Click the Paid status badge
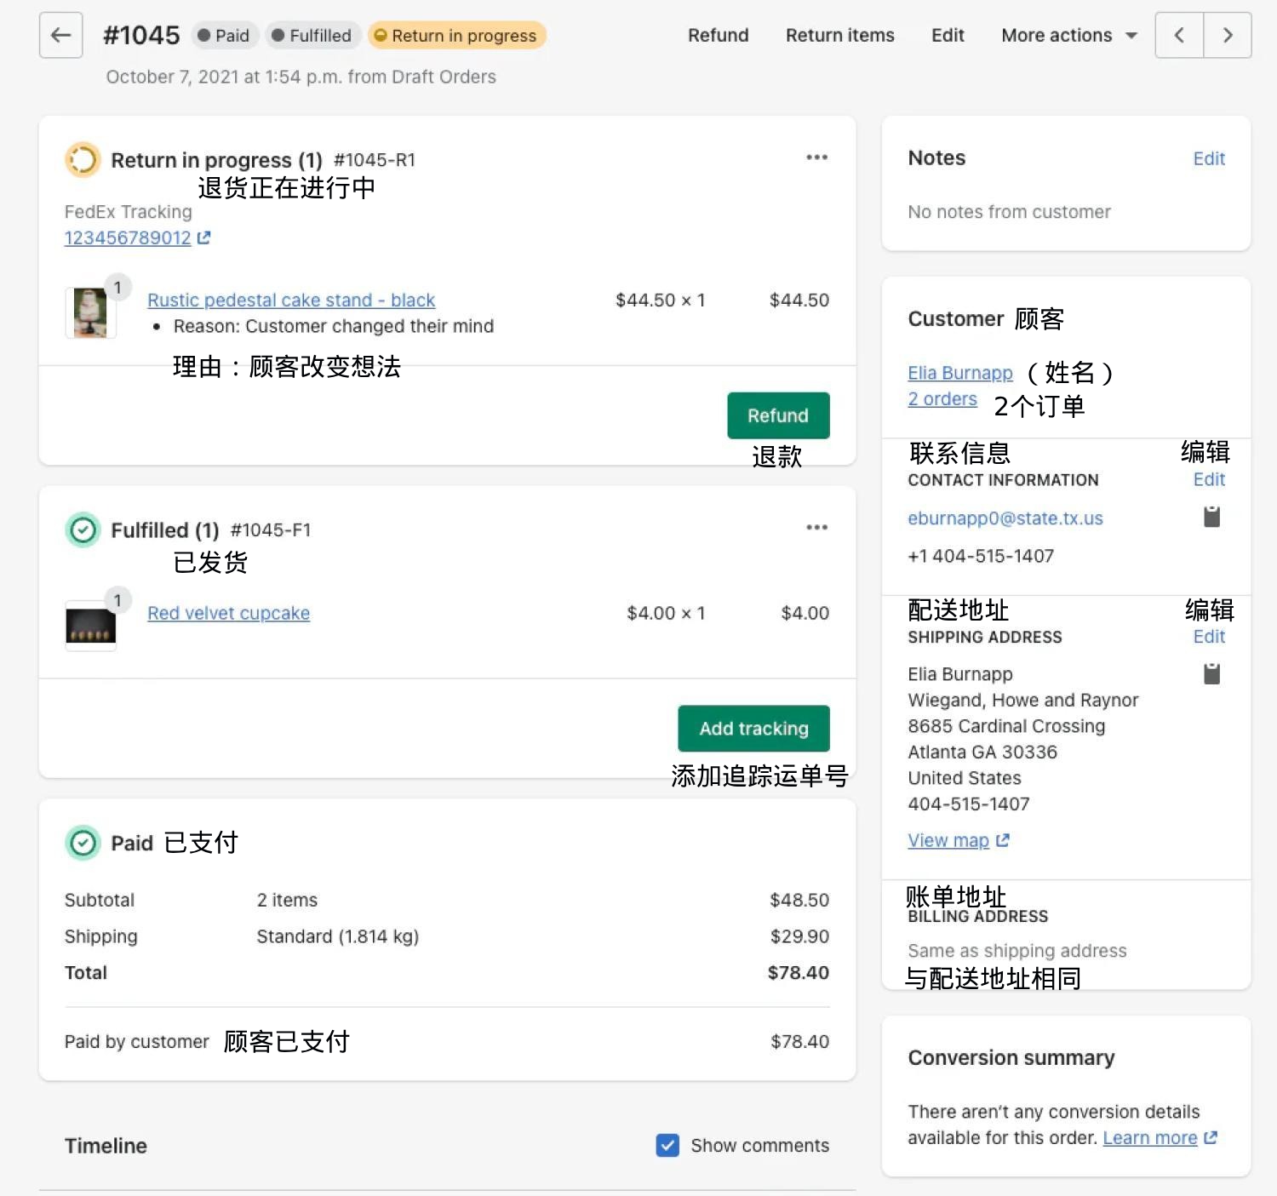Viewport: 1277px width, 1196px height. click(223, 35)
